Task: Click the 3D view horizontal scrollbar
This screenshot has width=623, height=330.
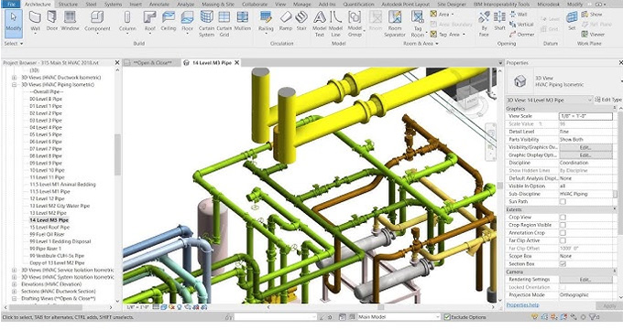Action: 380,307
